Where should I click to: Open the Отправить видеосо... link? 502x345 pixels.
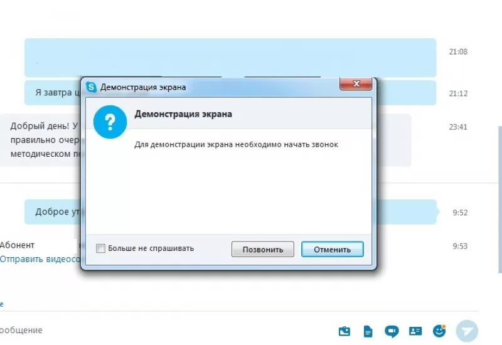click(x=40, y=259)
